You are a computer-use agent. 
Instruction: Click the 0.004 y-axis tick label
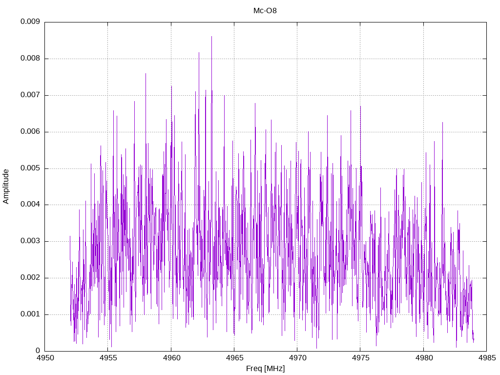[30, 204]
